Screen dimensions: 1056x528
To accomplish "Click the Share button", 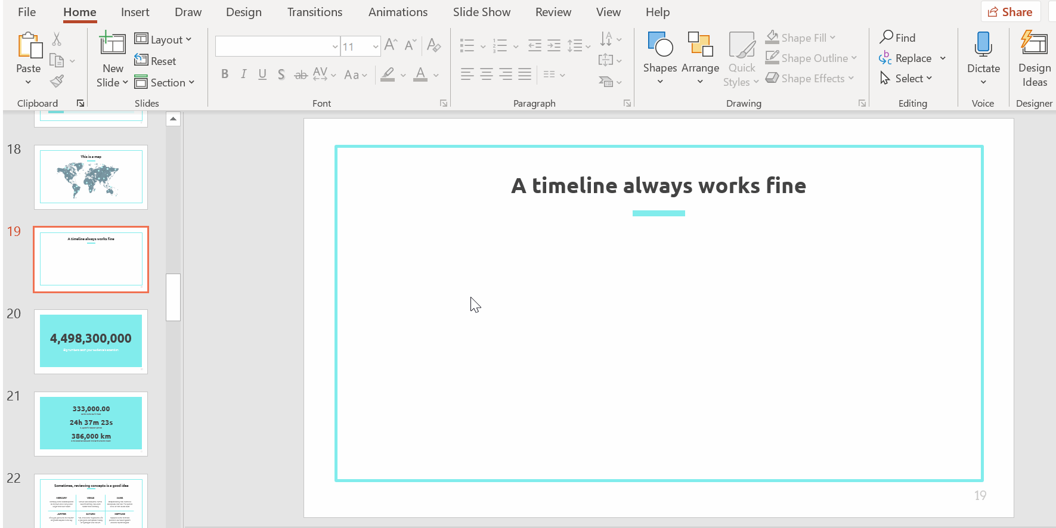I will (x=1010, y=12).
